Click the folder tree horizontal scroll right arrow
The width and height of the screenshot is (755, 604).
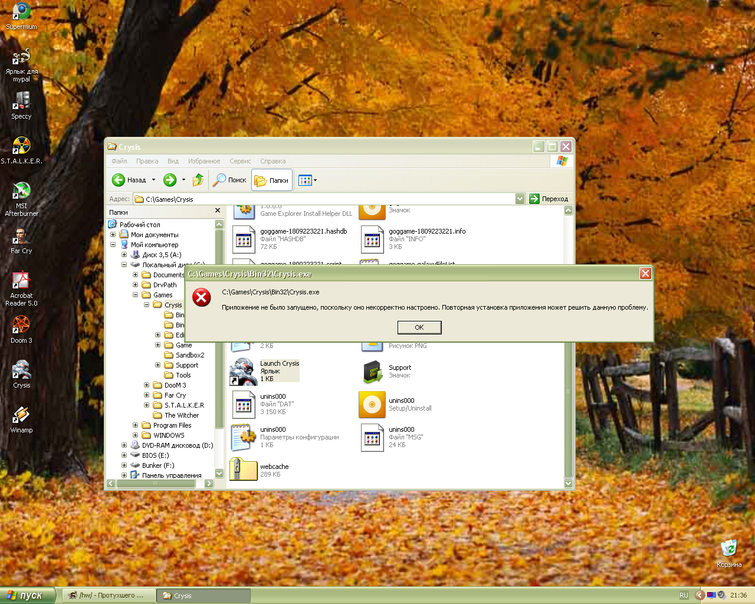(209, 483)
